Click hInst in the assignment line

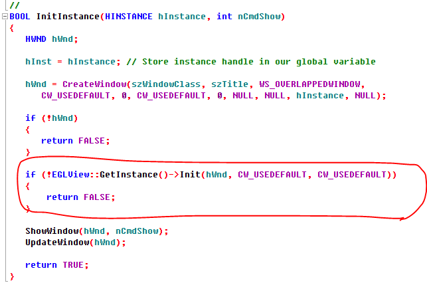pos(39,62)
